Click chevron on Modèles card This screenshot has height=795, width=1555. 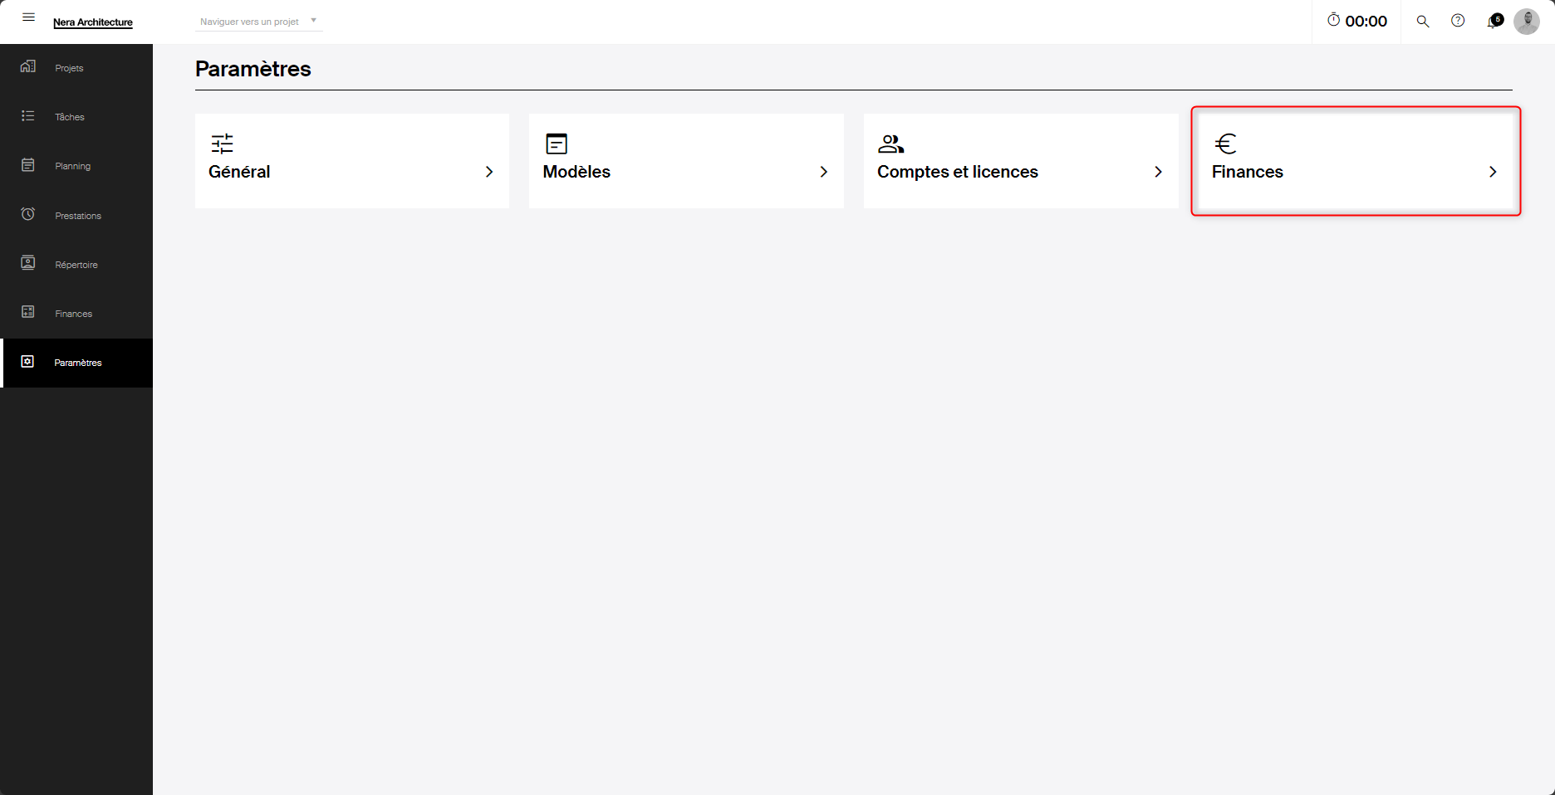[824, 172]
